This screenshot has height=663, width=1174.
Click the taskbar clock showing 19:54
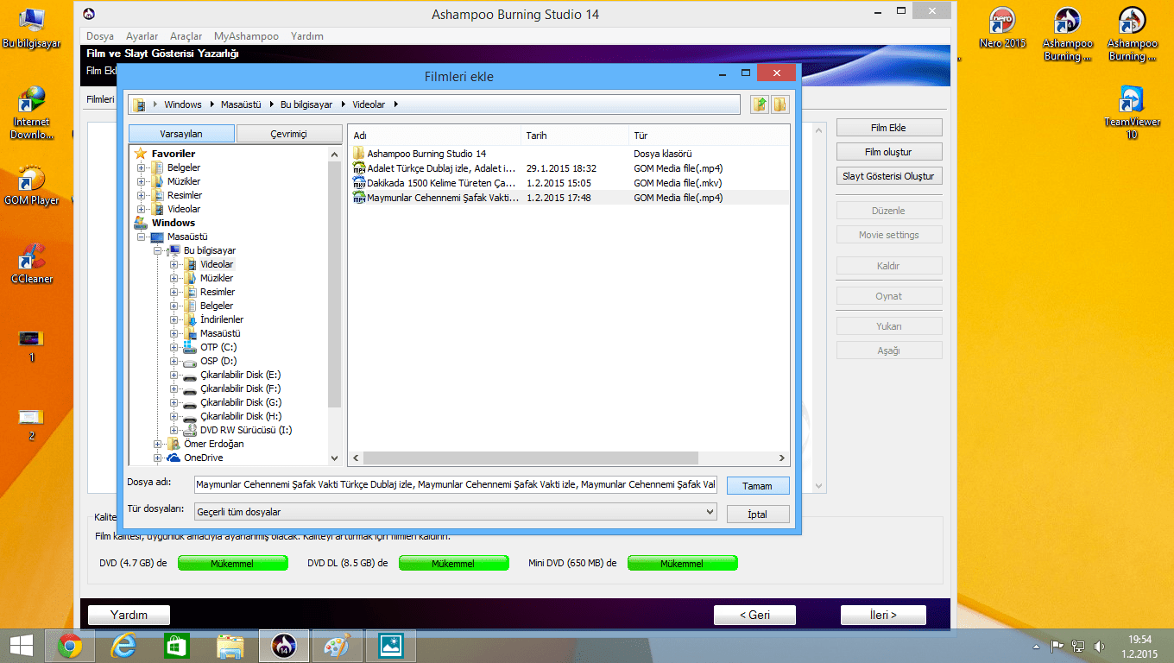pyautogui.click(x=1140, y=640)
